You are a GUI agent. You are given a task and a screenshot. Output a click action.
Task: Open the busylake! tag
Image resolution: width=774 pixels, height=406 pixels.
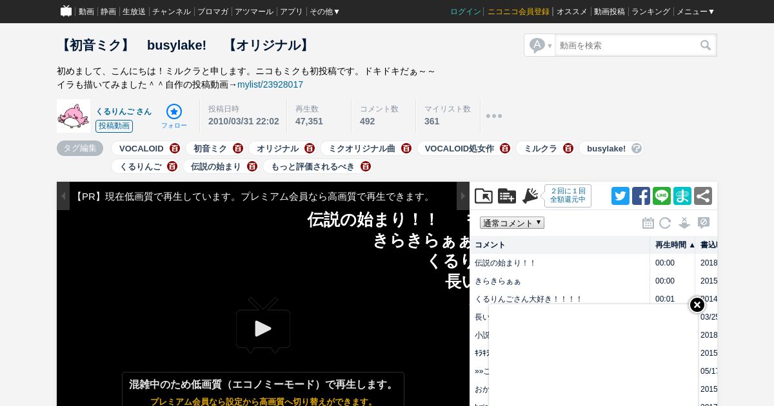606,148
